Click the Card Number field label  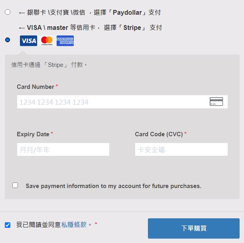pyautogui.click(x=35, y=87)
